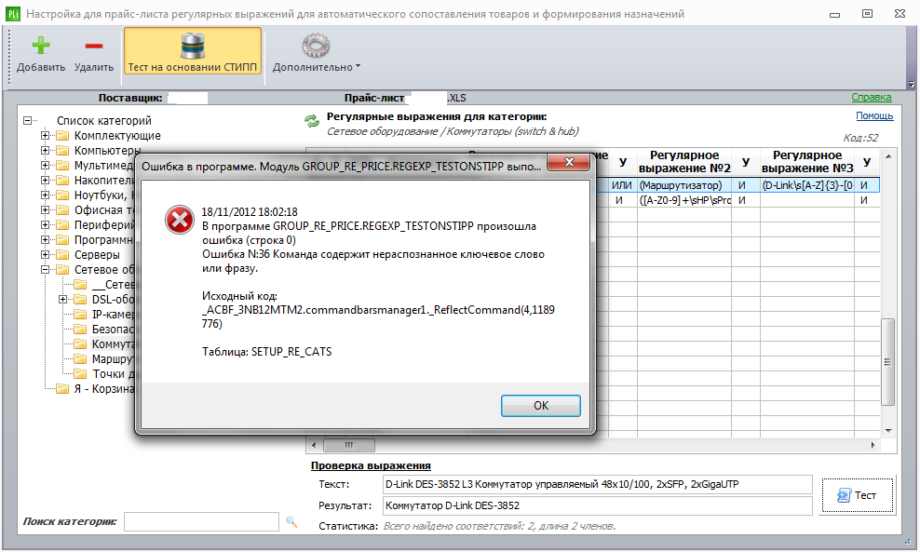
Task: Click the search magnifier icon
Action: pos(291,521)
